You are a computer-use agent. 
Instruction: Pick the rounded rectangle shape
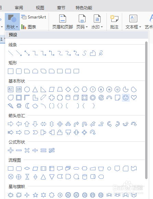click(x=19, y=71)
